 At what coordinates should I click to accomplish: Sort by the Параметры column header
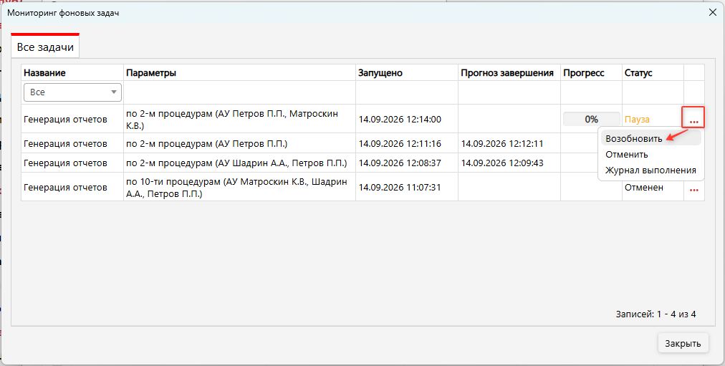point(239,73)
